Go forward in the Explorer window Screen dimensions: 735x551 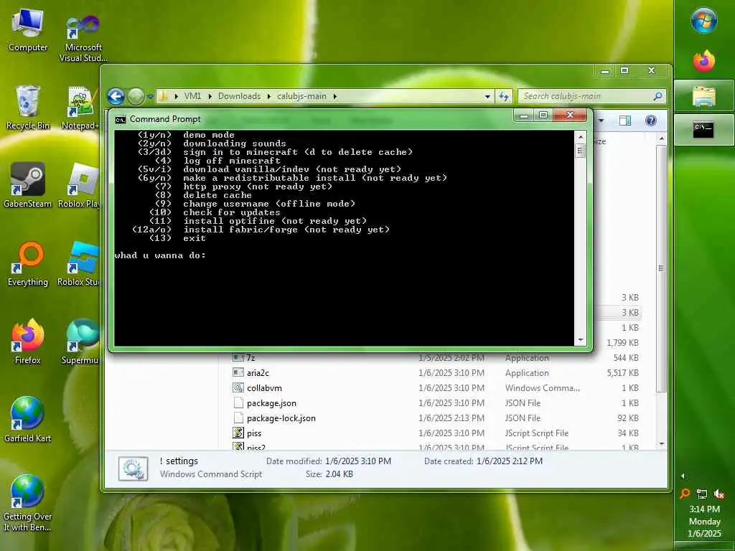click(x=136, y=97)
